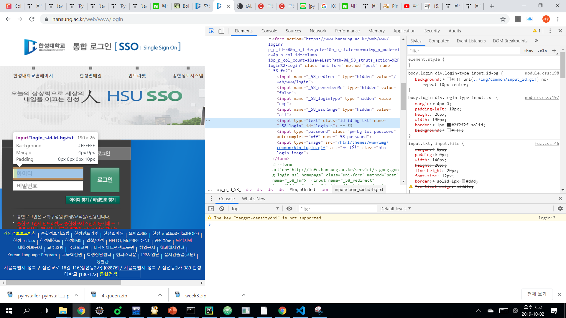This screenshot has width=566, height=318.
Task: Expand margin shorthand in input.txt rule
Action: click(434, 104)
